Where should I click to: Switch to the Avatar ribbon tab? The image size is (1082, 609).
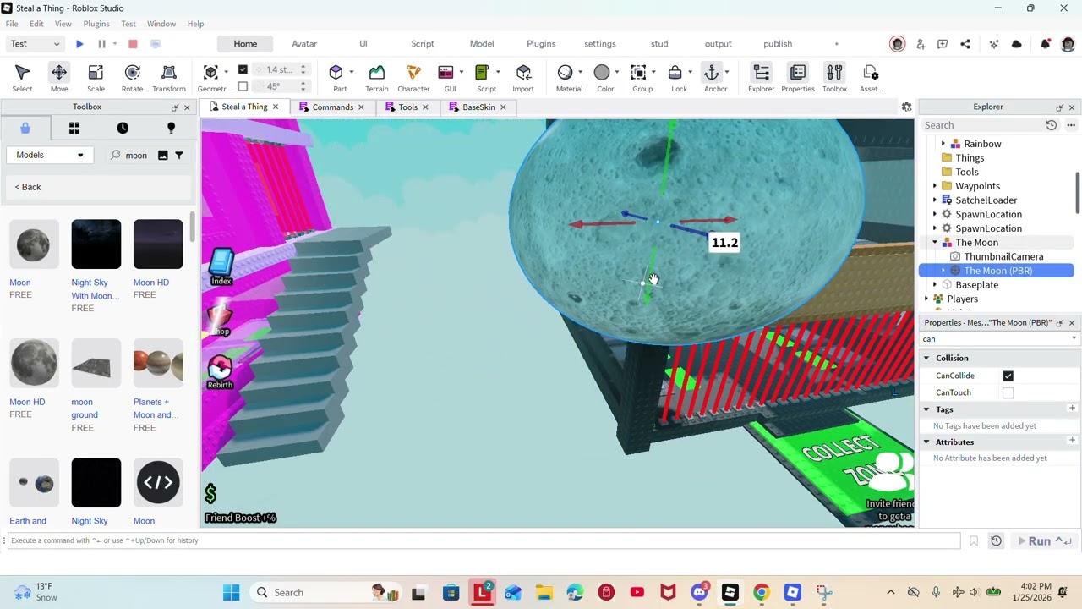click(304, 44)
